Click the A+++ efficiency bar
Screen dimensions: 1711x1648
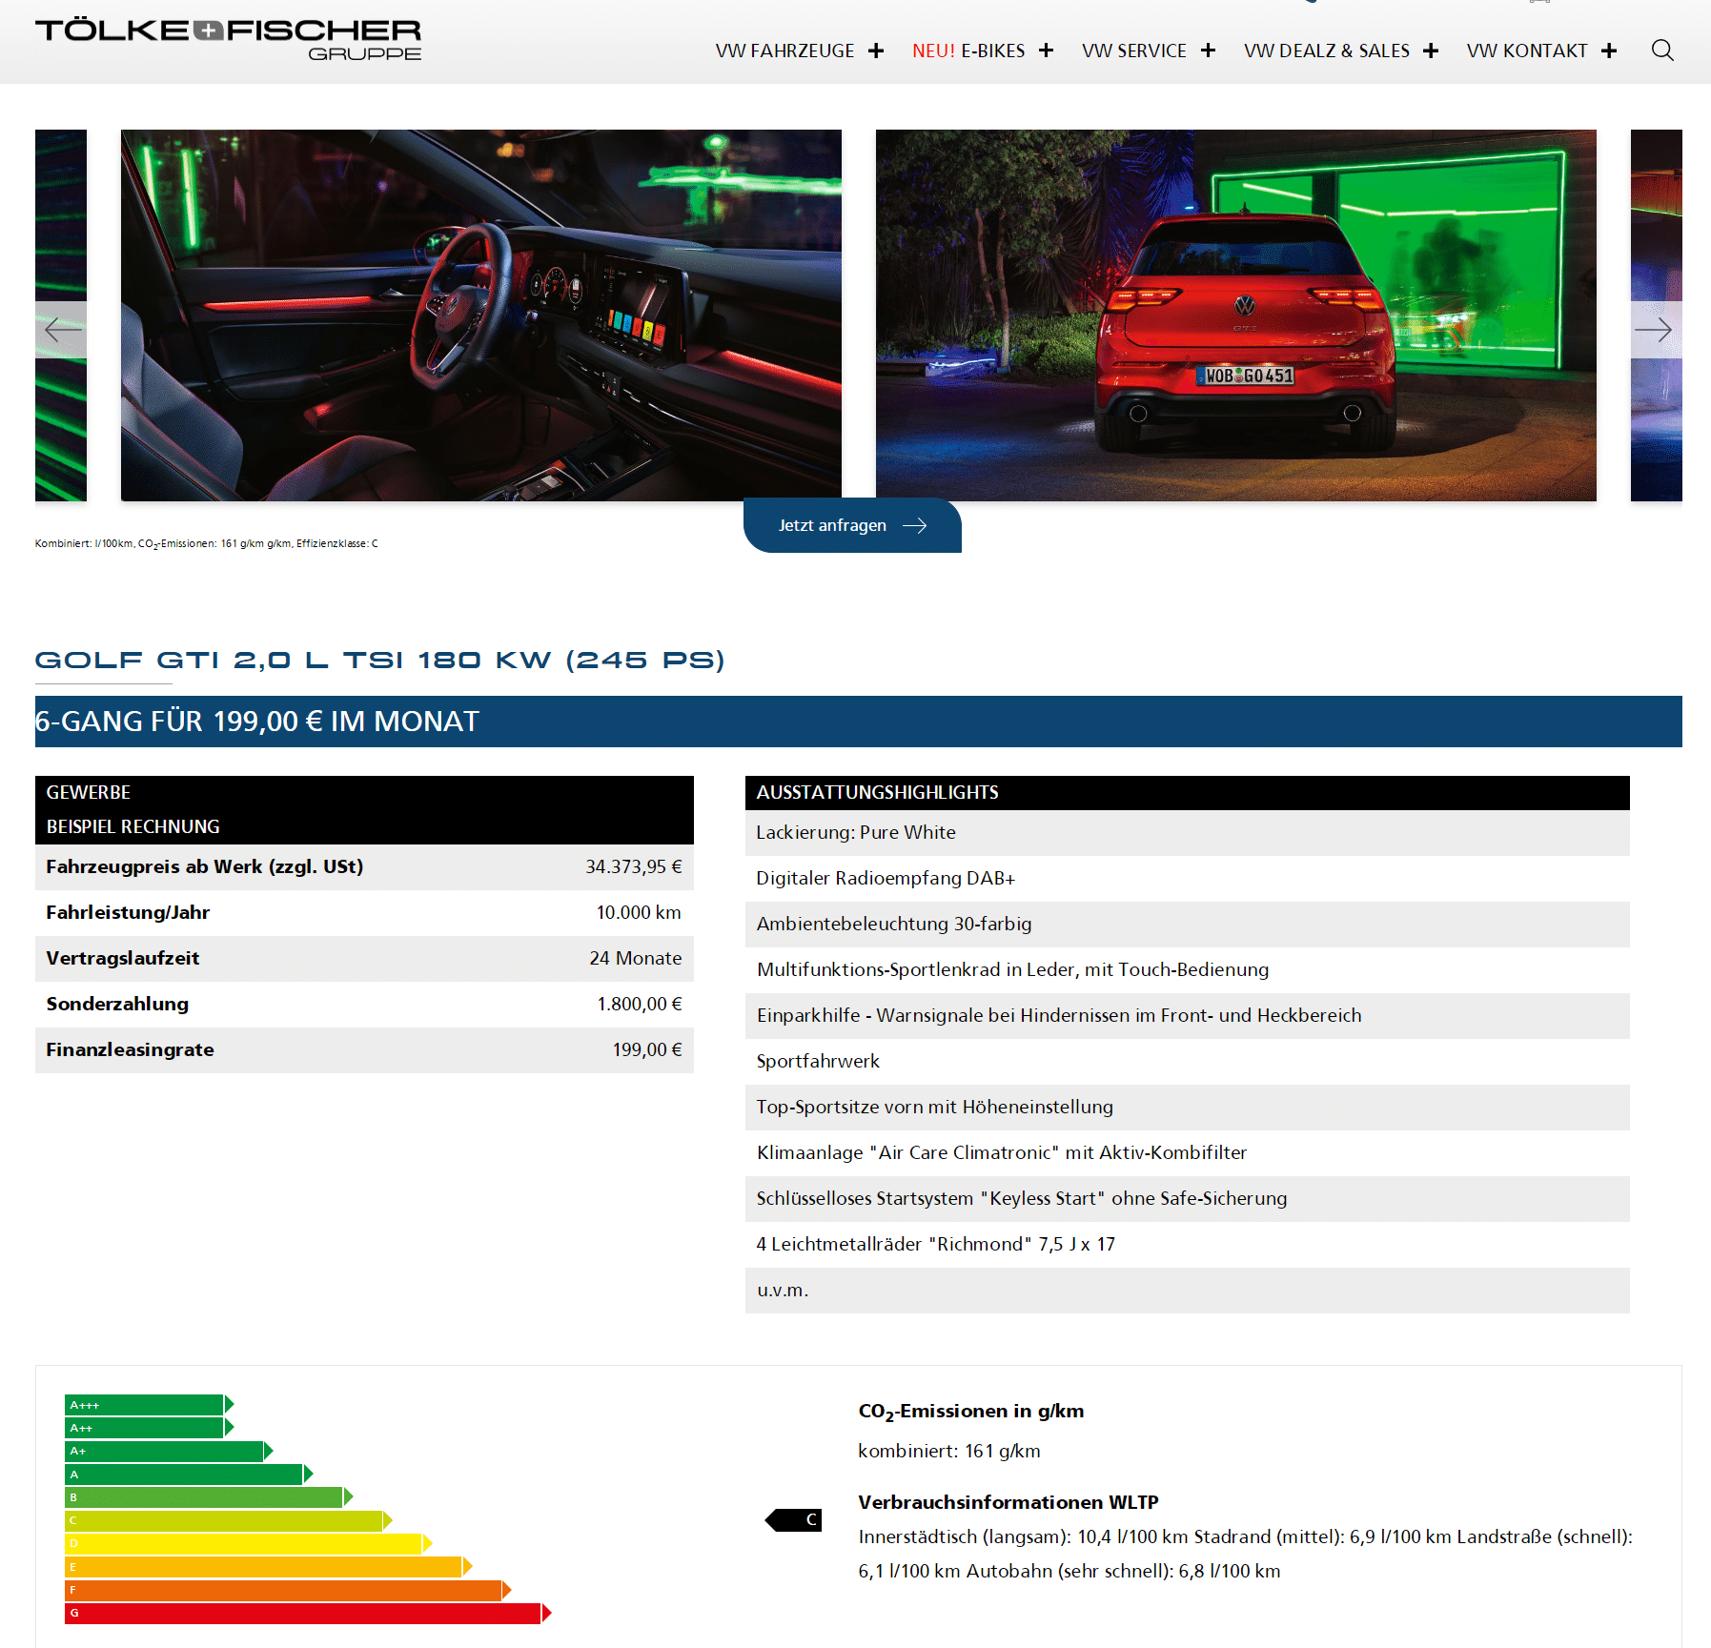coord(150,1405)
